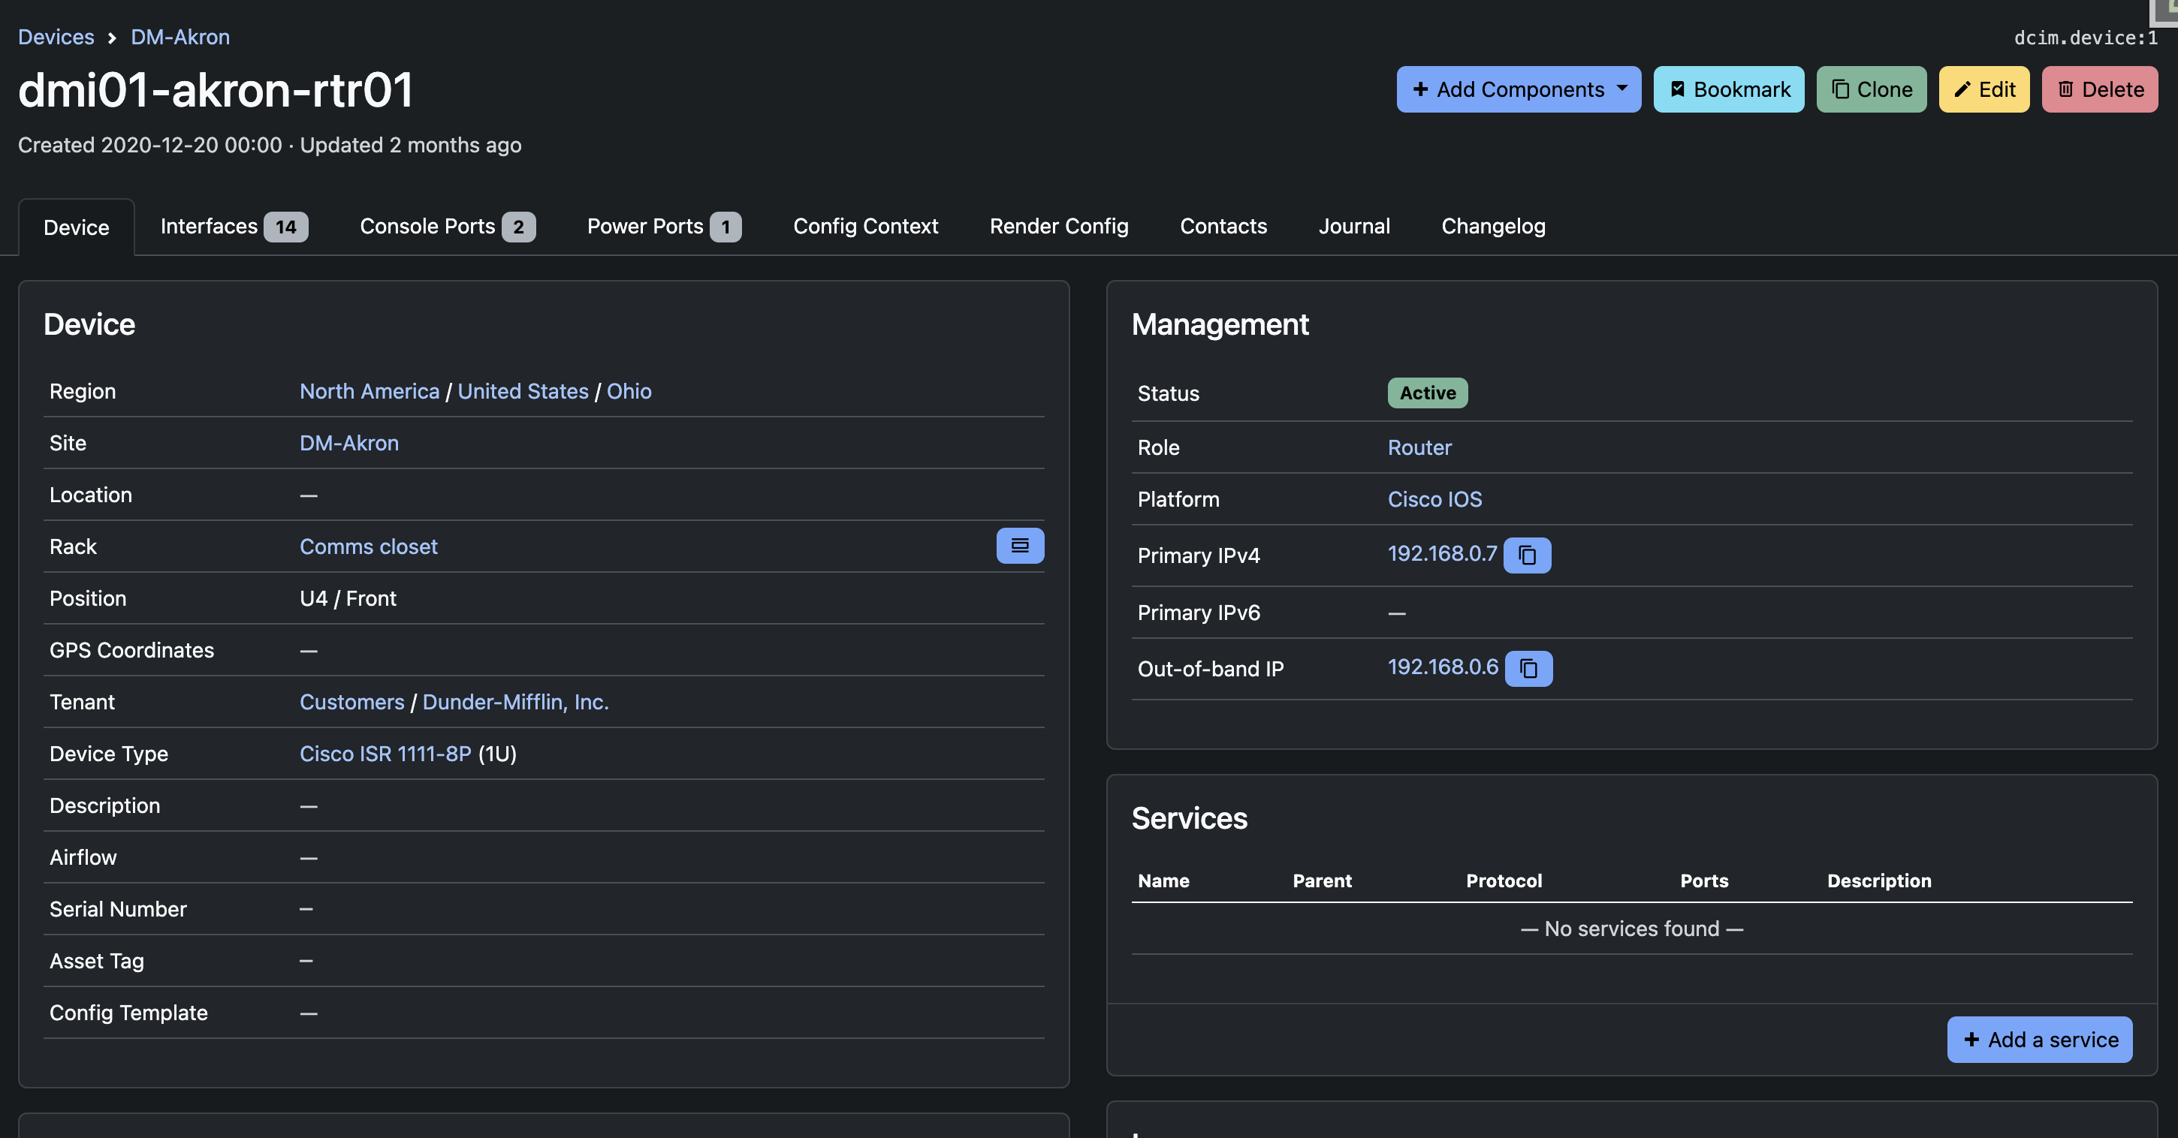This screenshot has height=1138, width=2178.
Task: Open DM-Akron in the breadcrumb
Action: click(180, 38)
